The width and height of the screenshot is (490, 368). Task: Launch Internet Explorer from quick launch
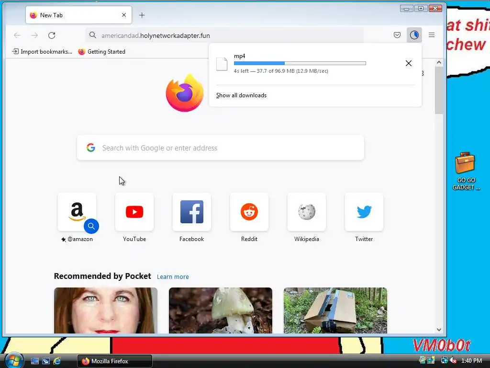pos(57,361)
